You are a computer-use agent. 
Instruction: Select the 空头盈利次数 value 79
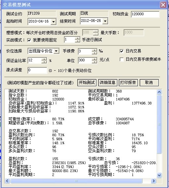tap(134, 151)
